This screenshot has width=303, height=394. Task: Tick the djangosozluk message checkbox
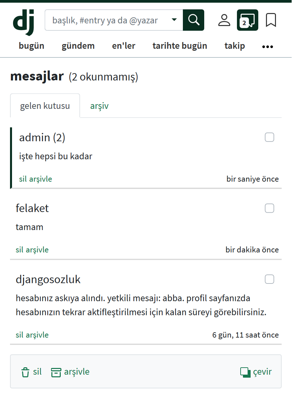click(x=269, y=279)
